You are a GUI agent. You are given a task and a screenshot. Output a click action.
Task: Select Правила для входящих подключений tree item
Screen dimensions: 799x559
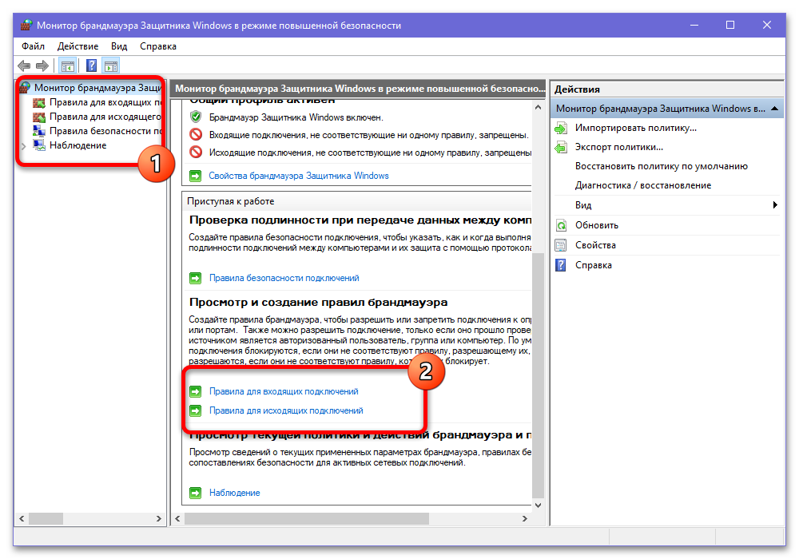click(105, 102)
